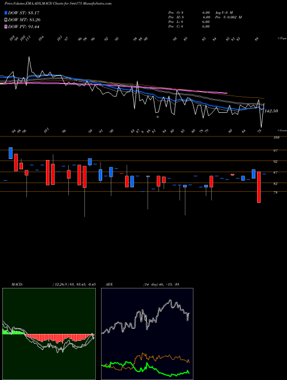Click the 82 price level axis label
The width and height of the screenshot is (287, 380).
coord(275,184)
